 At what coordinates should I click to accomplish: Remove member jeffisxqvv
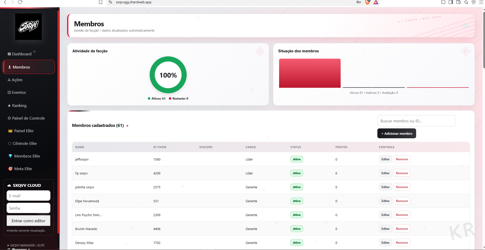(402, 159)
